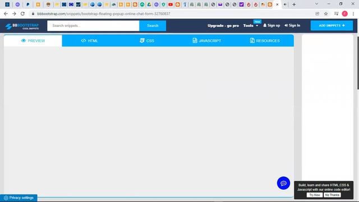Screen dimensions: 359x202
Task: Click Try Now in the code editor popup
Action: pyautogui.click(x=315, y=195)
